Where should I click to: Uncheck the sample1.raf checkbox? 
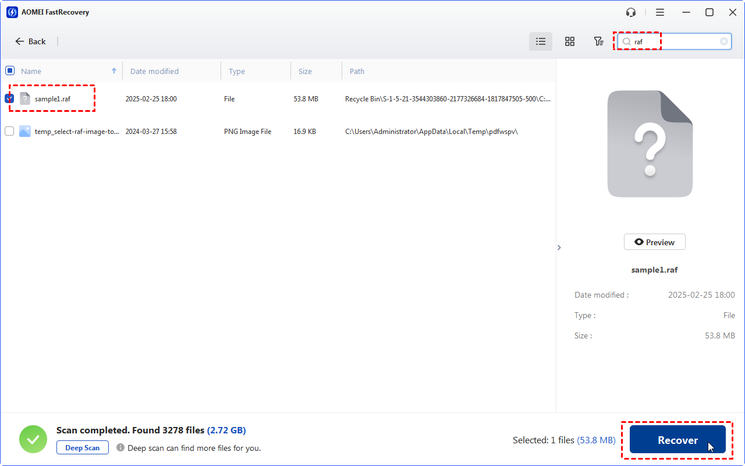click(9, 98)
